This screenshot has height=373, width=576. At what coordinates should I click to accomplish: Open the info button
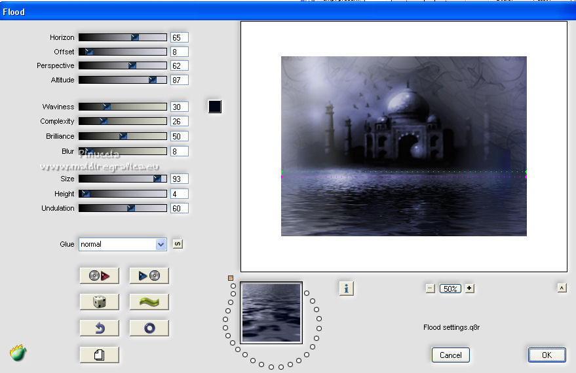coord(346,289)
